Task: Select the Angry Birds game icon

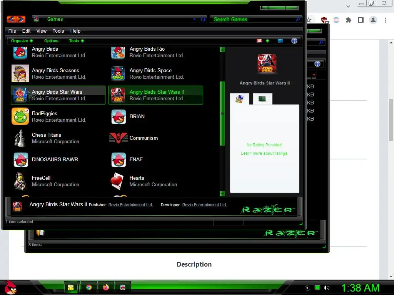Action: click(x=20, y=52)
